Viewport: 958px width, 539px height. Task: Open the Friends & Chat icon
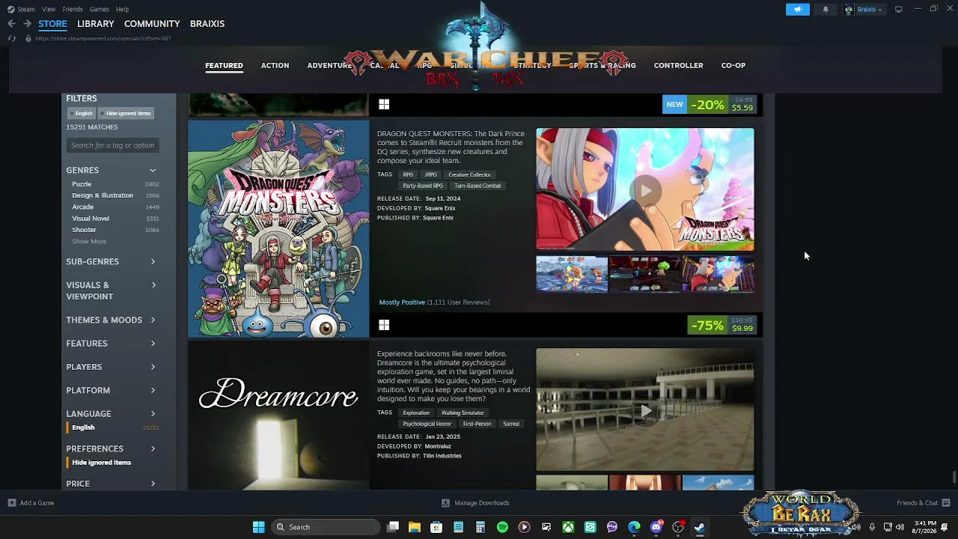pos(946,503)
